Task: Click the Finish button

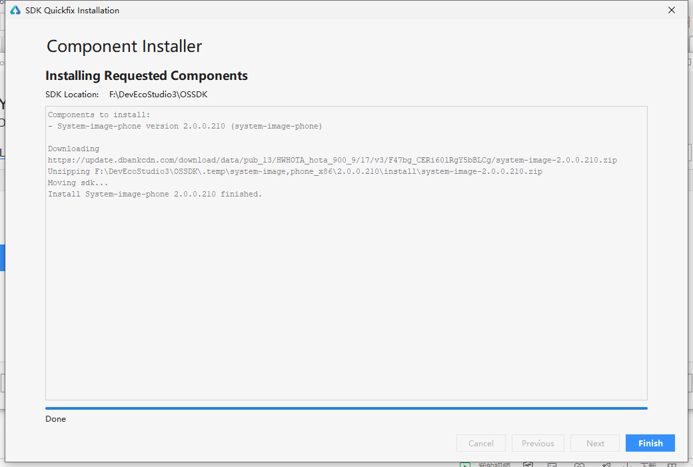Action: pyautogui.click(x=650, y=443)
